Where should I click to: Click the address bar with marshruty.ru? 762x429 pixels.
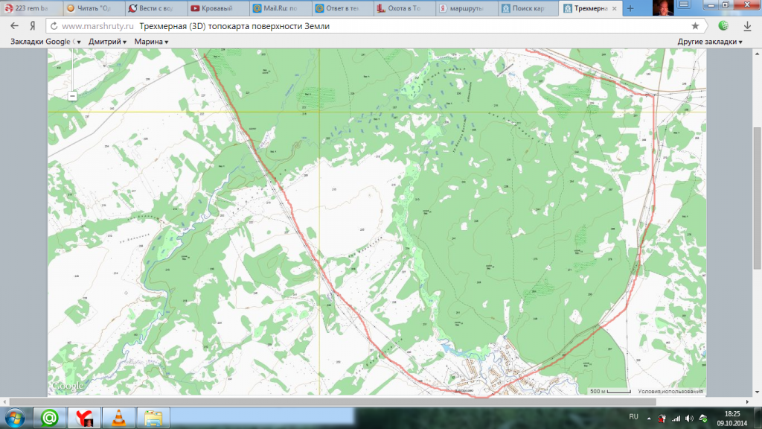372,25
